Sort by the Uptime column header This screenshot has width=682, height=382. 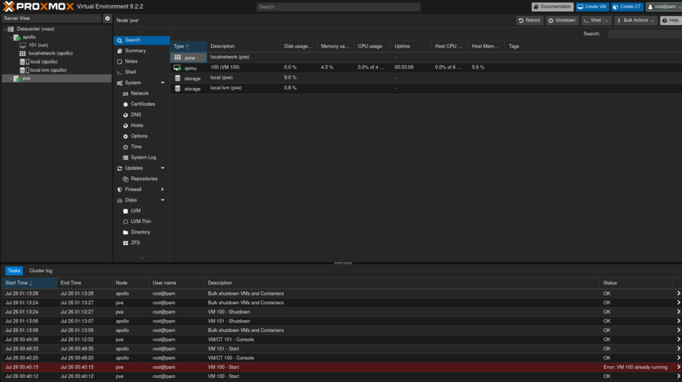click(411, 46)
